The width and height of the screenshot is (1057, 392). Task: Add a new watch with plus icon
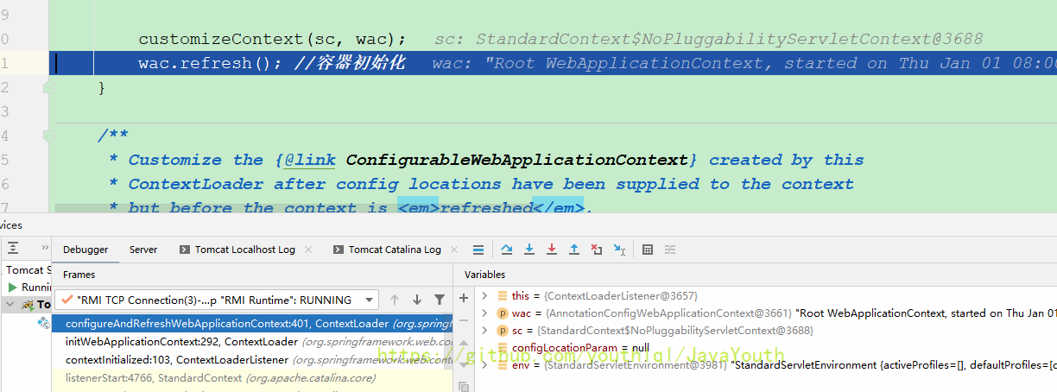pos(464,298)
